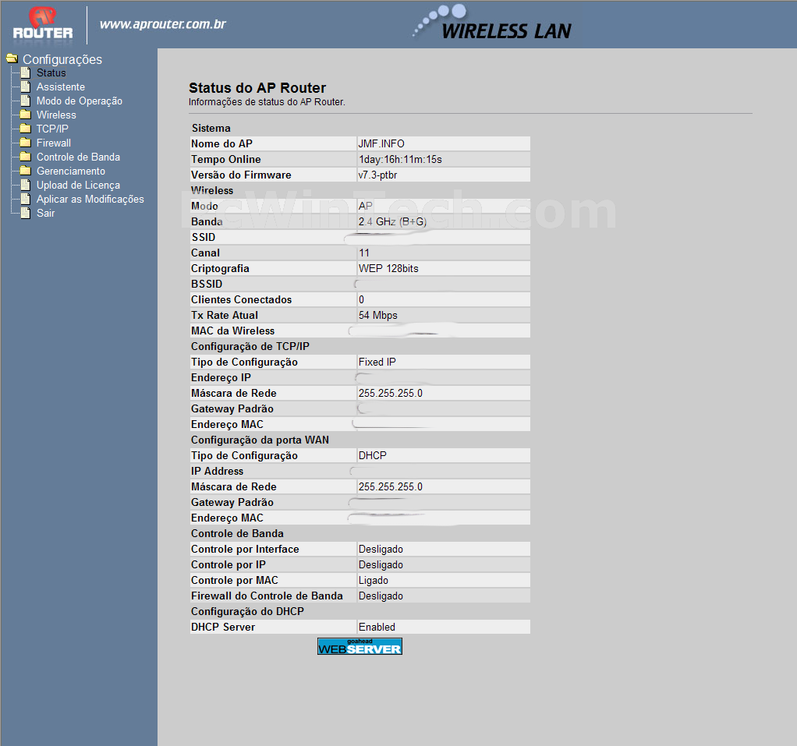Click the AP Router logo
The image size is (797, 746).
click(43, 23)
